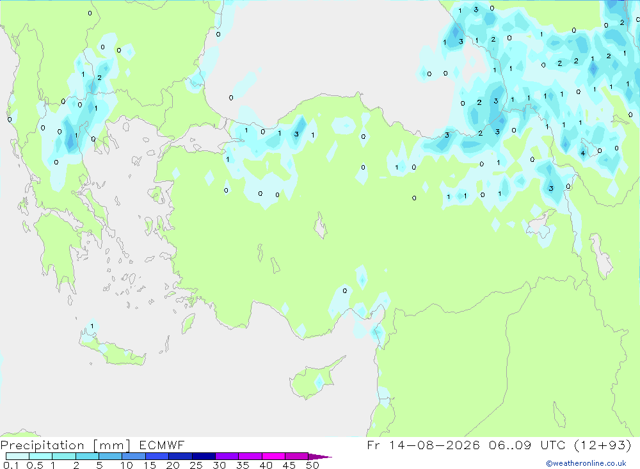640x469 pixels.
Task: Click the 0.5–1 mm legend swatch
Action: [41, 456]
